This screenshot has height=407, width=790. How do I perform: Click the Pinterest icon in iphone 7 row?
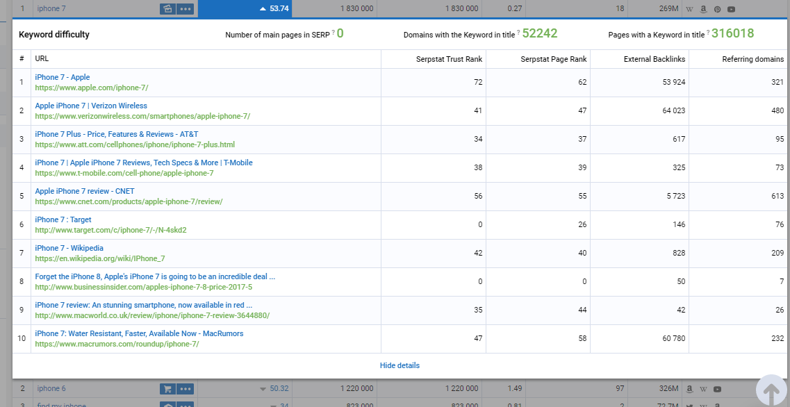coord(717,9)
